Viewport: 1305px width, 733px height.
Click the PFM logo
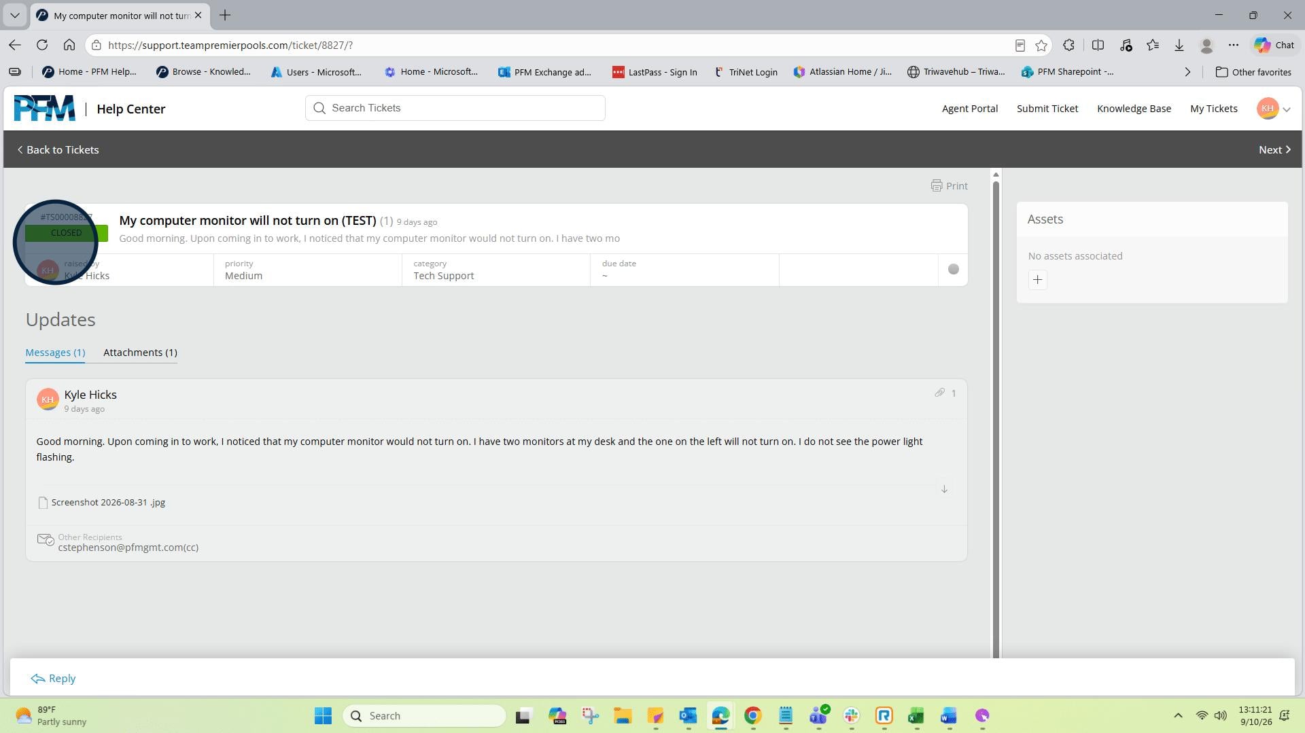(x=44, y=108)
